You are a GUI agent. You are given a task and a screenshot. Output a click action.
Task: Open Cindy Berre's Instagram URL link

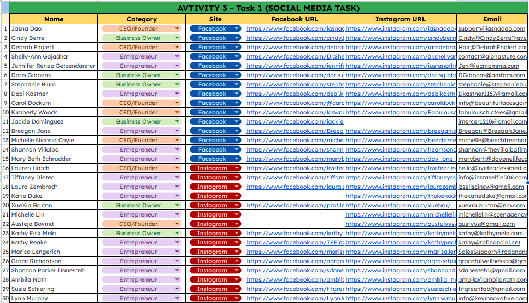[x=401, y=38]
